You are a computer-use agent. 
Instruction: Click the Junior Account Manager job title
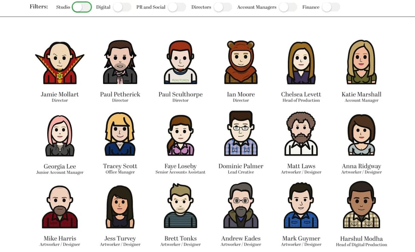[x=60, y=173]
